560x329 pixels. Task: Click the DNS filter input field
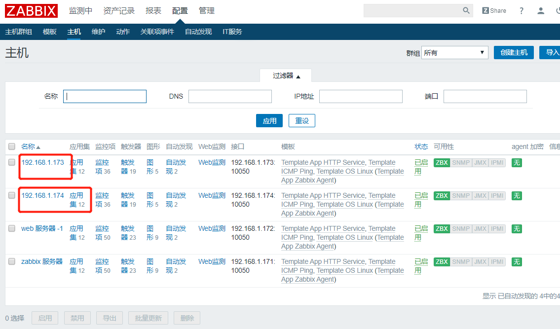[x=230, y=97]
